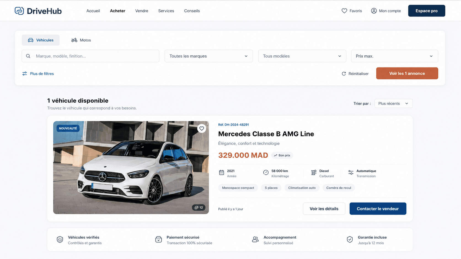Click Voir les détails button

[x=324, y=209]
